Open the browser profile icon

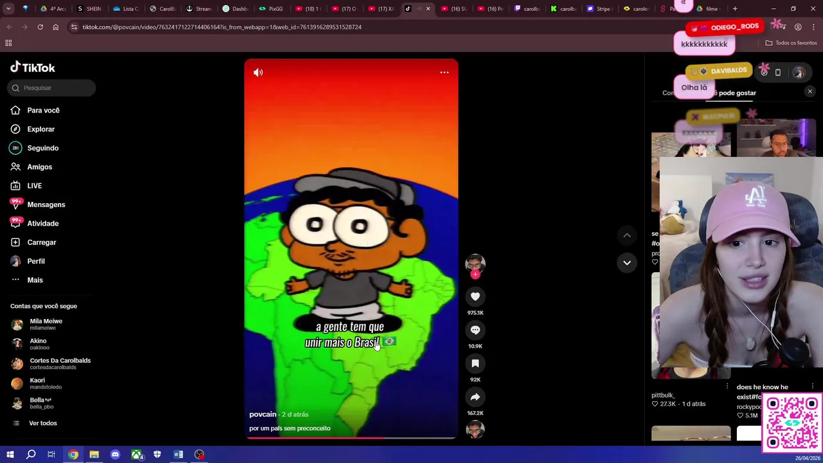click(x=798, y=27)
